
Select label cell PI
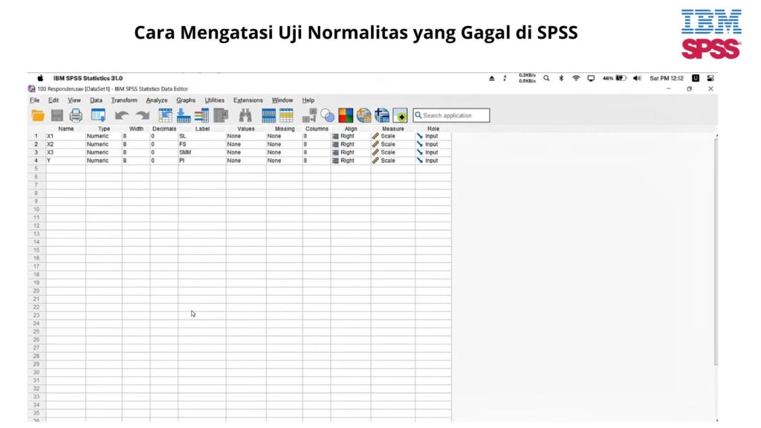click(202, 160)
